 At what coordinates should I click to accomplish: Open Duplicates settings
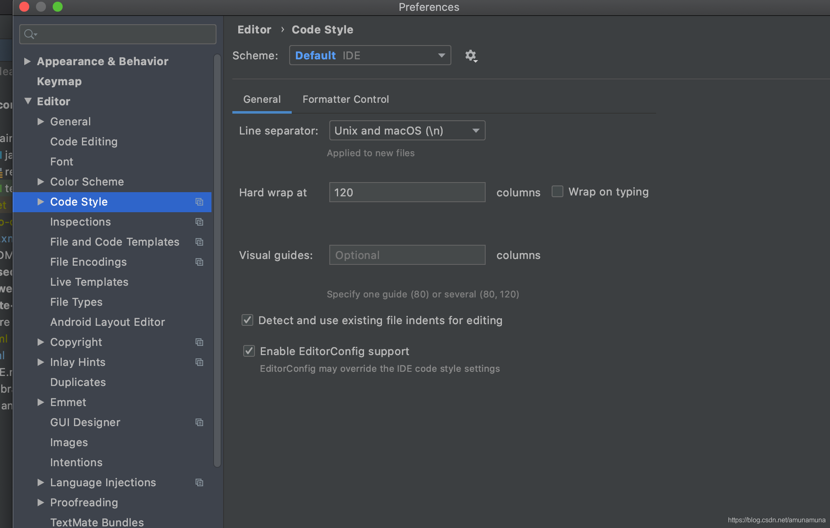[x=78, y=382]
